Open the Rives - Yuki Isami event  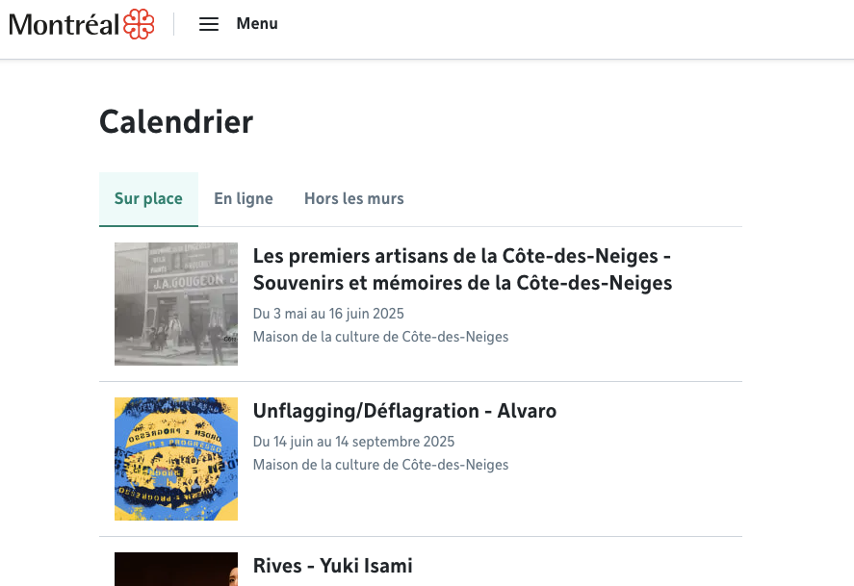(x=332, y=566)
